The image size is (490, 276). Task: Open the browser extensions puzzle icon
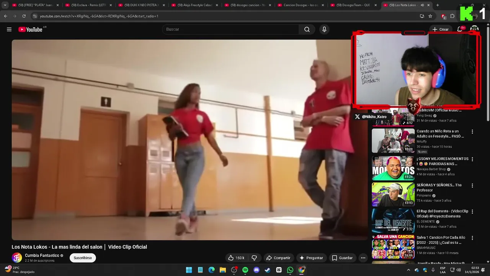click(452, 16)
